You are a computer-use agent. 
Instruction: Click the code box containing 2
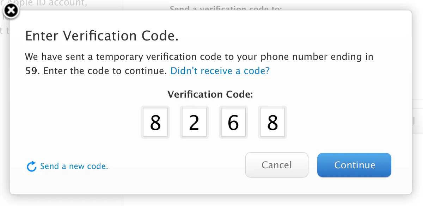click(x=194, y=122)
